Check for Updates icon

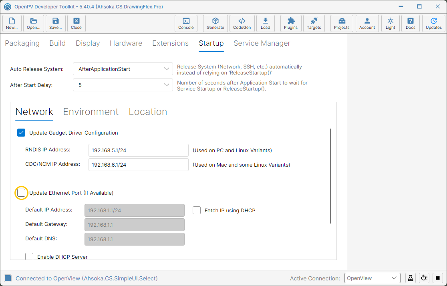[434, 23]
